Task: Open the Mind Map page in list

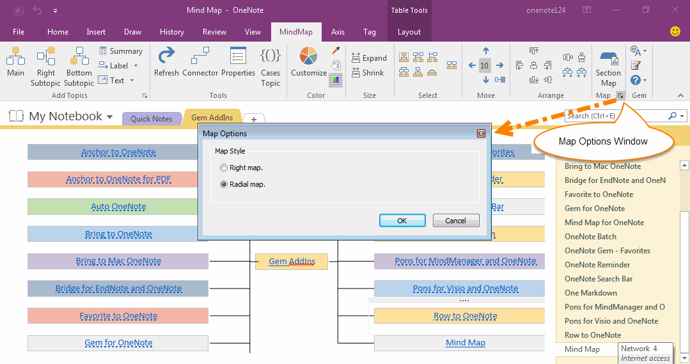Action: (x=582, y=349)
